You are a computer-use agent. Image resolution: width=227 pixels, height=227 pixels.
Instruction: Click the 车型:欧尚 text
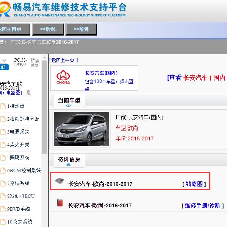coord(127,128)
